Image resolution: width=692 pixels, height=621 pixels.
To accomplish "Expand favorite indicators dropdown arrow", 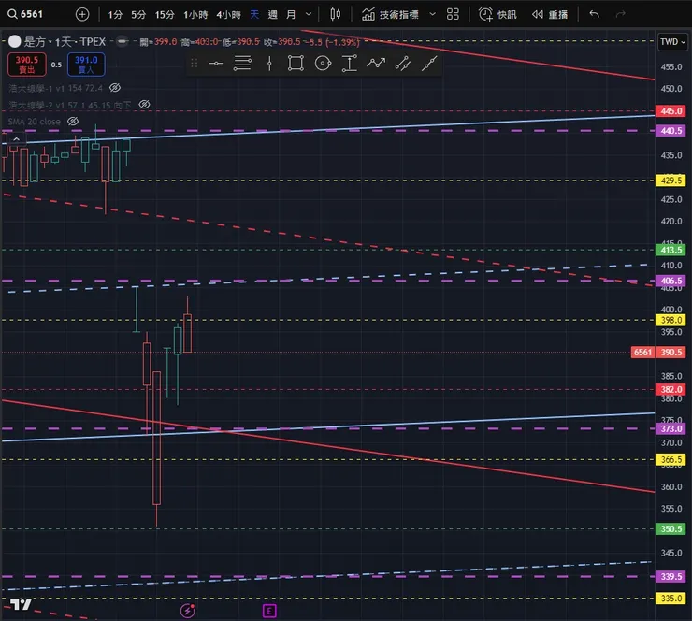I will (432, 14).
